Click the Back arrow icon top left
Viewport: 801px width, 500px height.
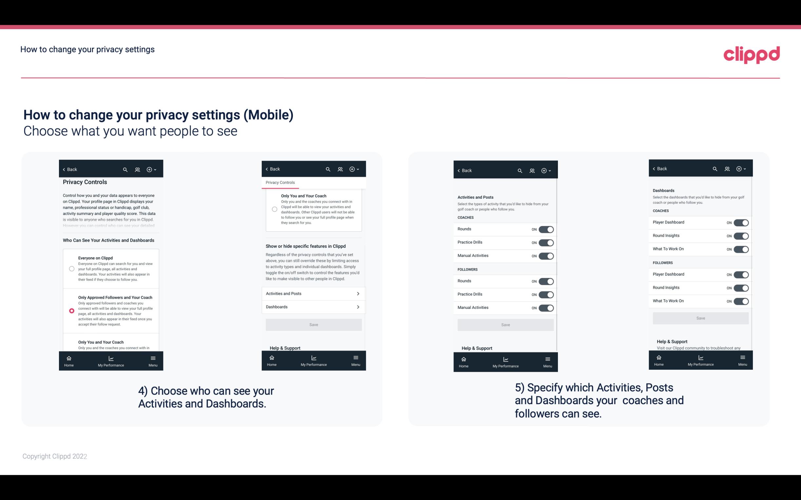point(64,170)
